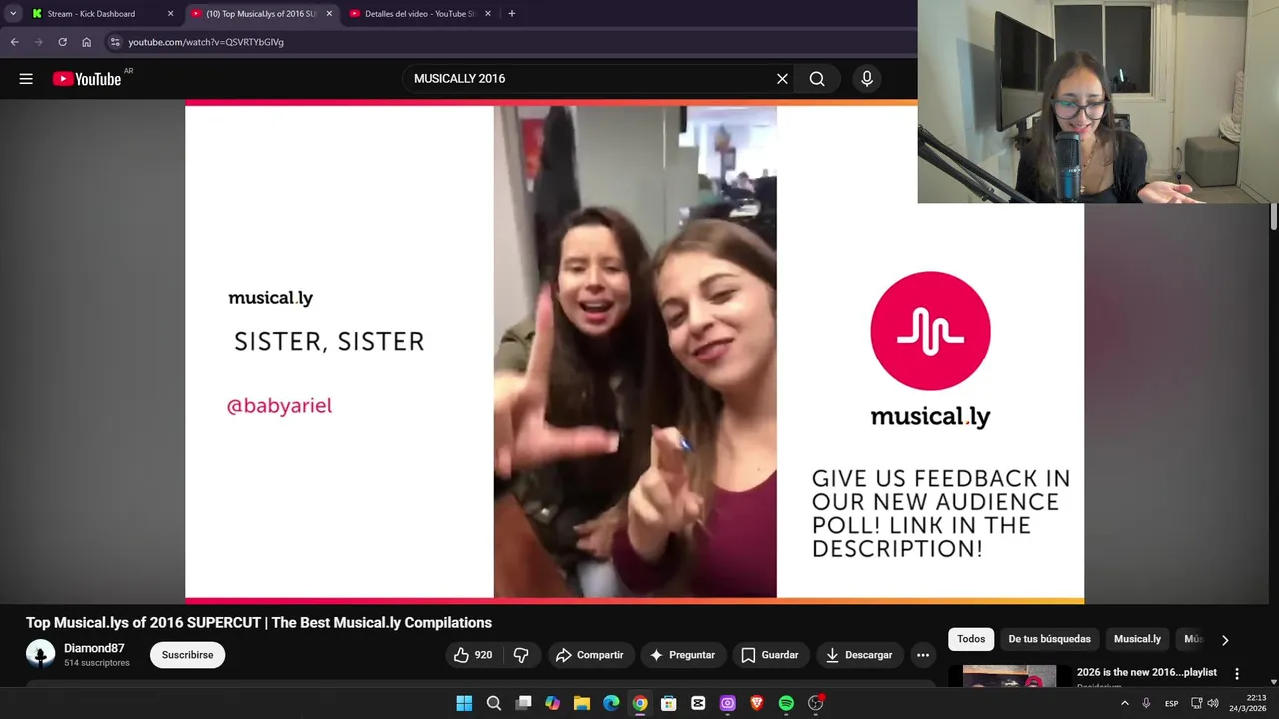The image size is (1279, 719).
Task: Clear the search text with the X
Action: tap(782, 78)
